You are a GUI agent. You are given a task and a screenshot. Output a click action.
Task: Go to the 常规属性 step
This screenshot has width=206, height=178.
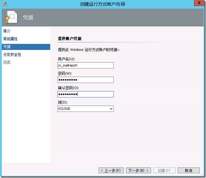coord(10,39)
